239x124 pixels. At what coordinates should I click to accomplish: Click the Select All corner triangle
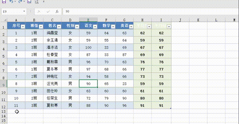click(x=5, y=20)
